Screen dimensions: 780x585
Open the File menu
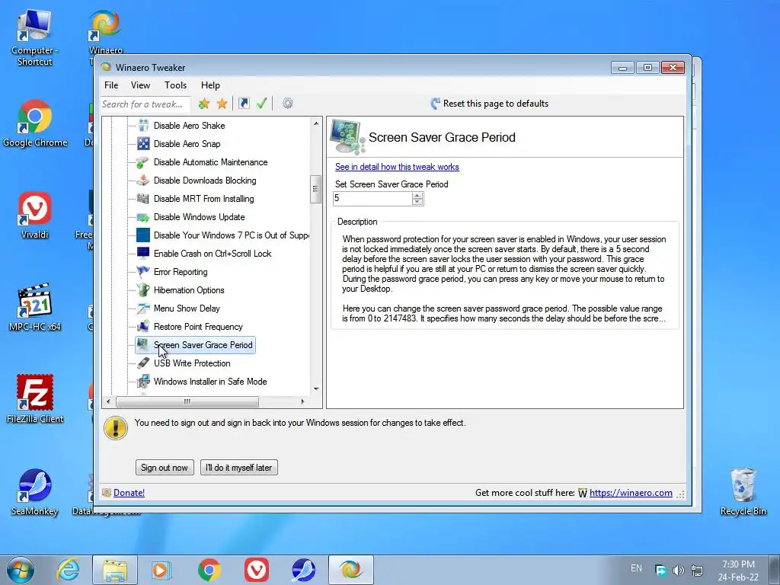111,85
